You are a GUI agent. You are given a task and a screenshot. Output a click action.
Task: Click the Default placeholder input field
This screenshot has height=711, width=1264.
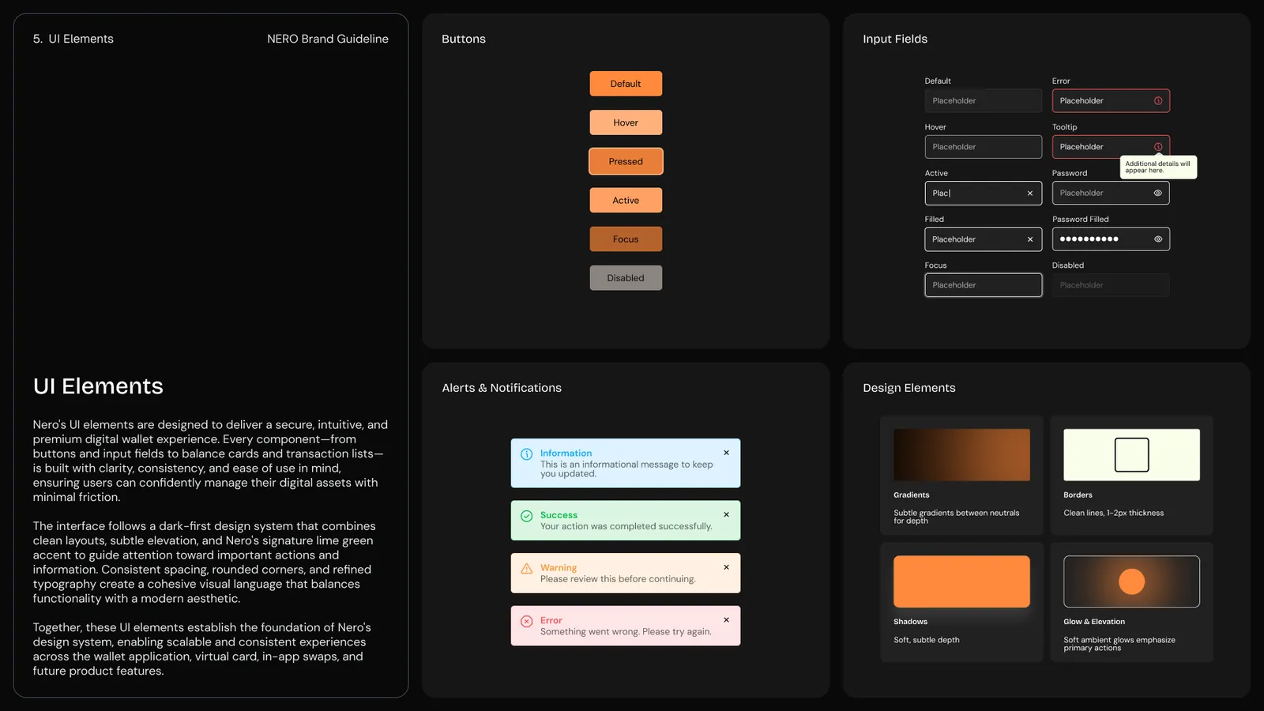(984, 100)
